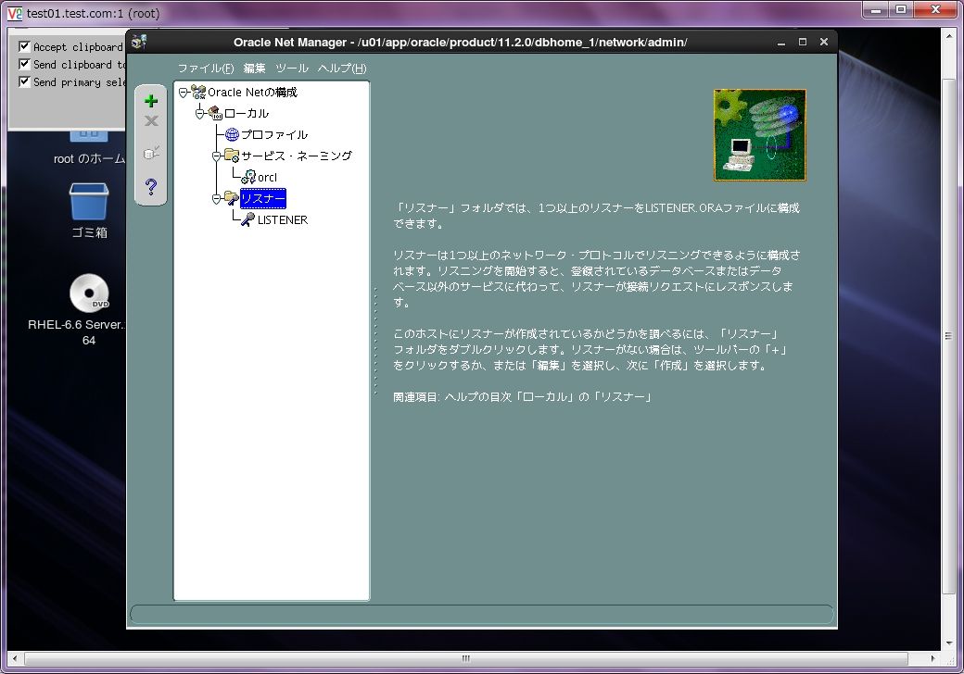Toggle the Send primary selection checkbox
The height and width of the screenshot is (674, 964).
coord(25,81)
